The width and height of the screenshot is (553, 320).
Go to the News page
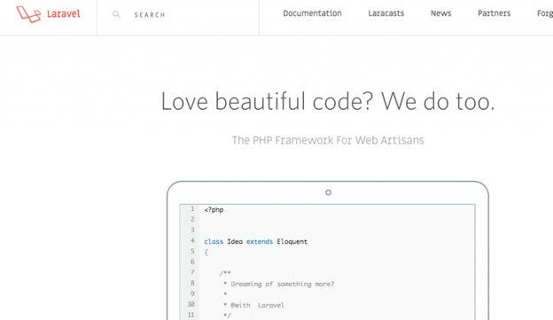[440, 13]
